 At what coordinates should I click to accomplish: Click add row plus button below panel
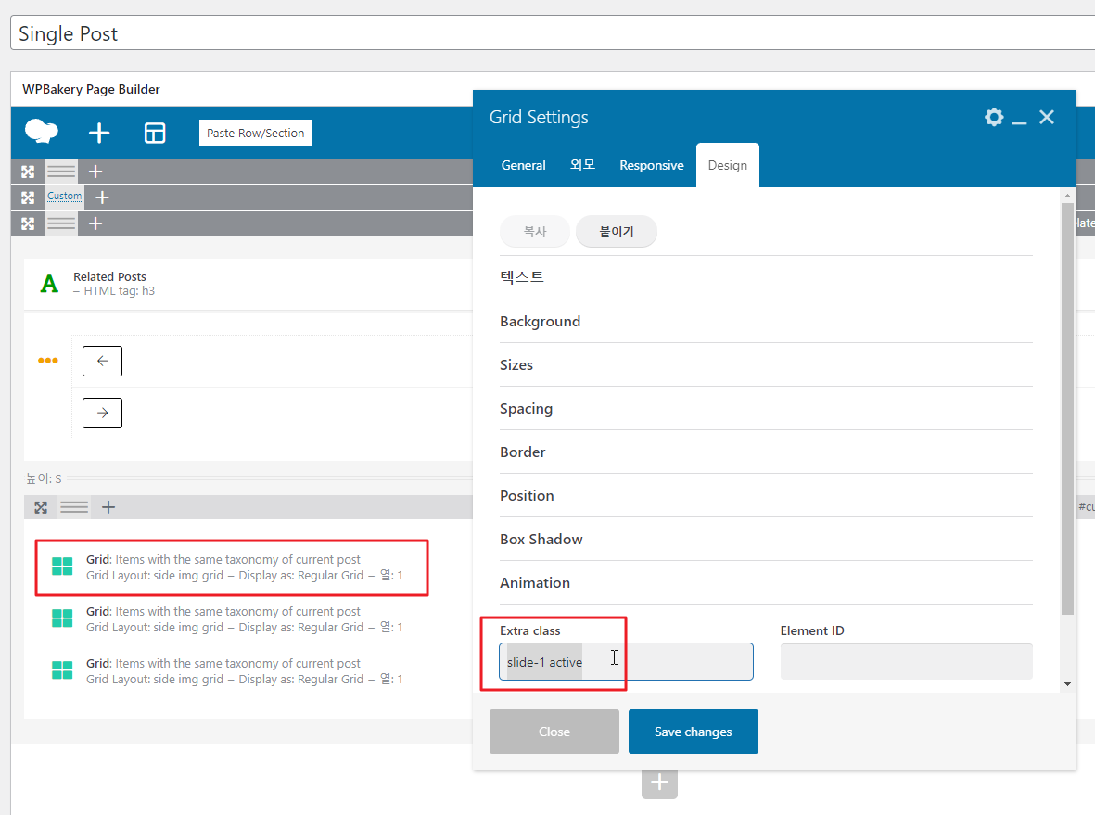pos(660,783)
